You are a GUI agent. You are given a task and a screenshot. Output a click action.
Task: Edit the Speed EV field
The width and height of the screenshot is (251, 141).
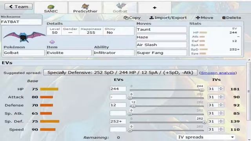tap(118, 130)
